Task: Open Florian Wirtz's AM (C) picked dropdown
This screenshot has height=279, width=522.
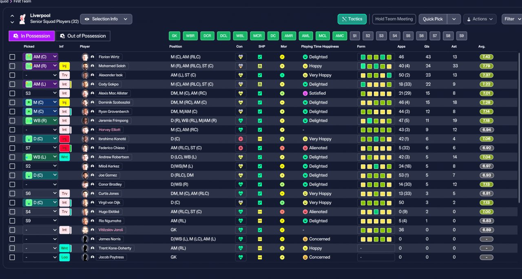Action: pyautogui.click(x=40, y=57)
